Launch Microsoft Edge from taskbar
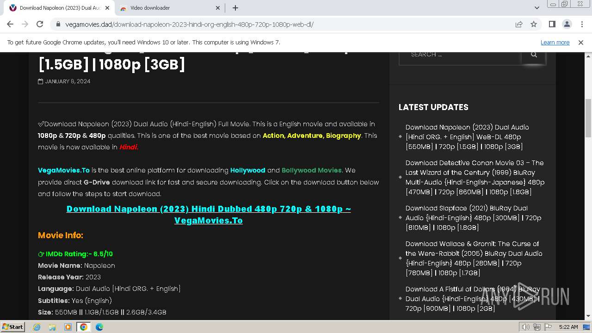 click(99, 327)
